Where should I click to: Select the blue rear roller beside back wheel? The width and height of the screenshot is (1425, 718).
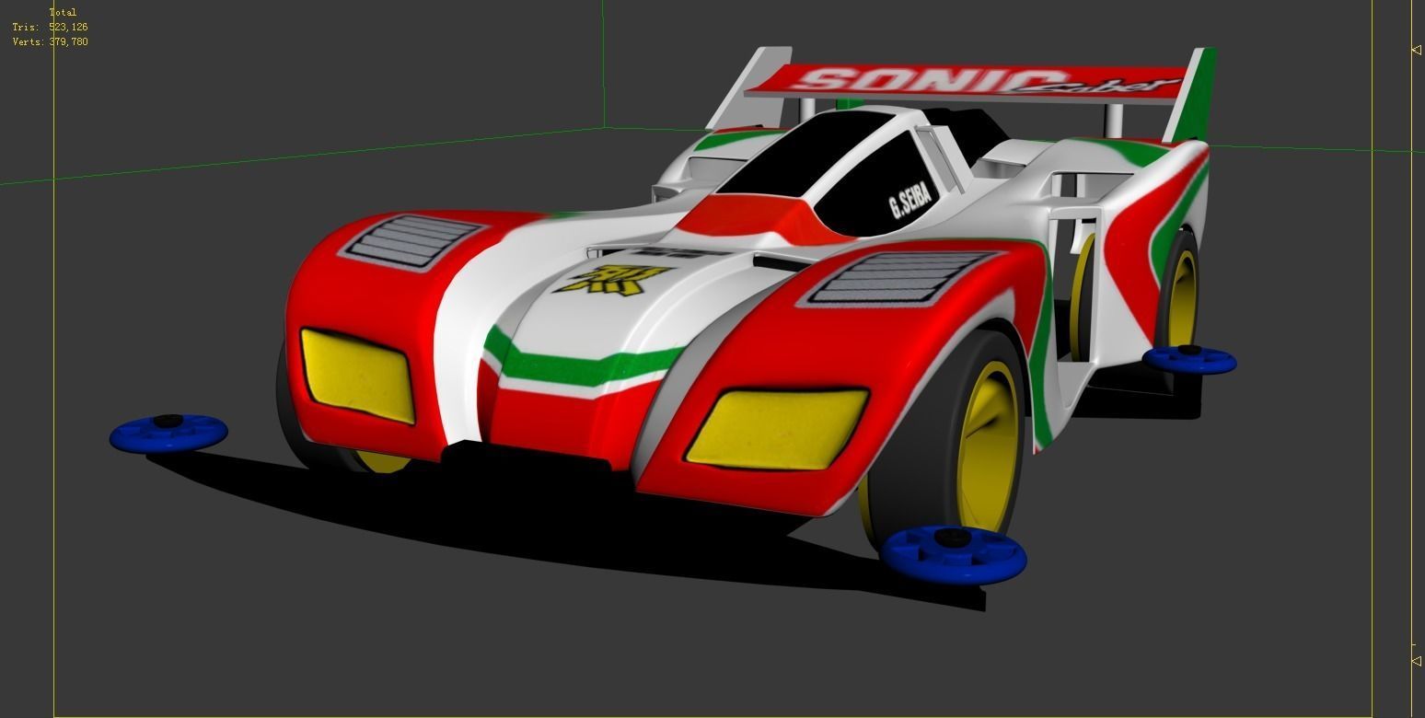coord(1189,360)
